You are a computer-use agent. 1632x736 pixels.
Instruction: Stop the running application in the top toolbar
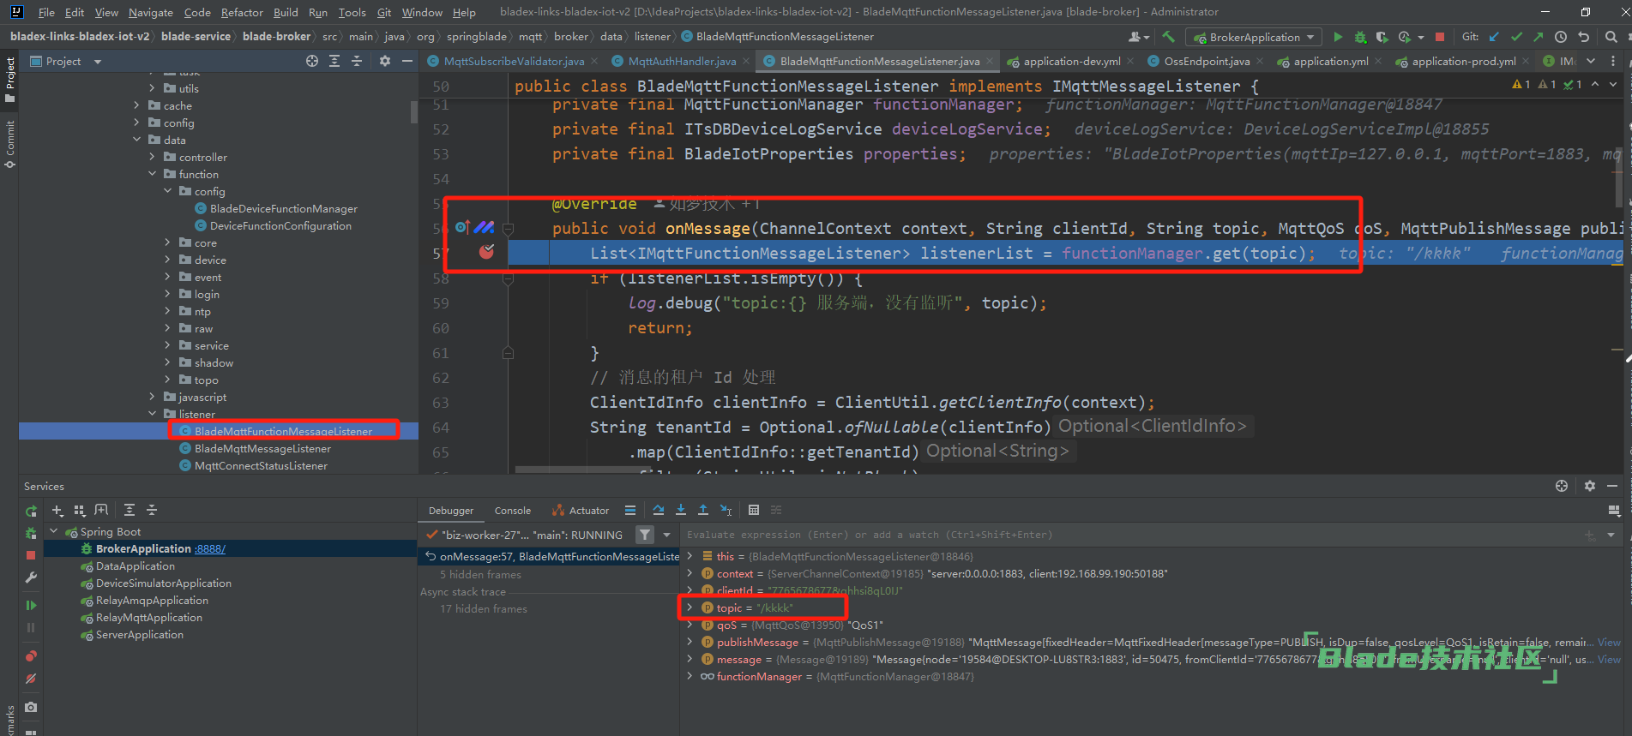(1440, 37)
